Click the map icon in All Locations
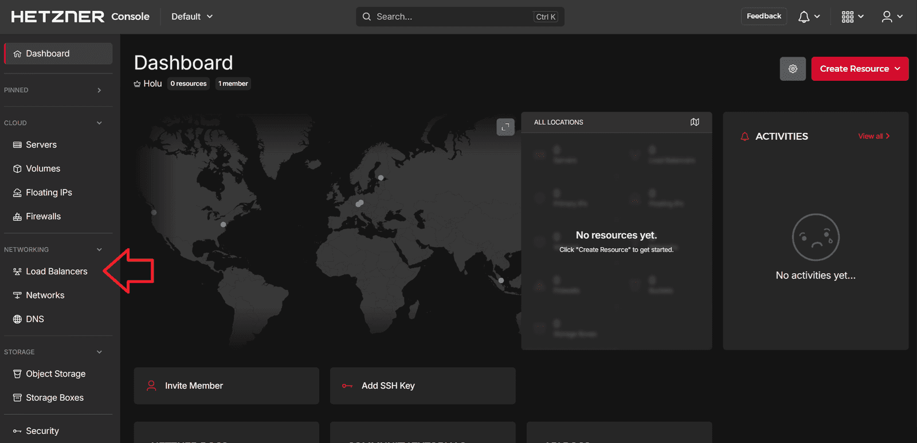The image size is (917, 443). 695,122
